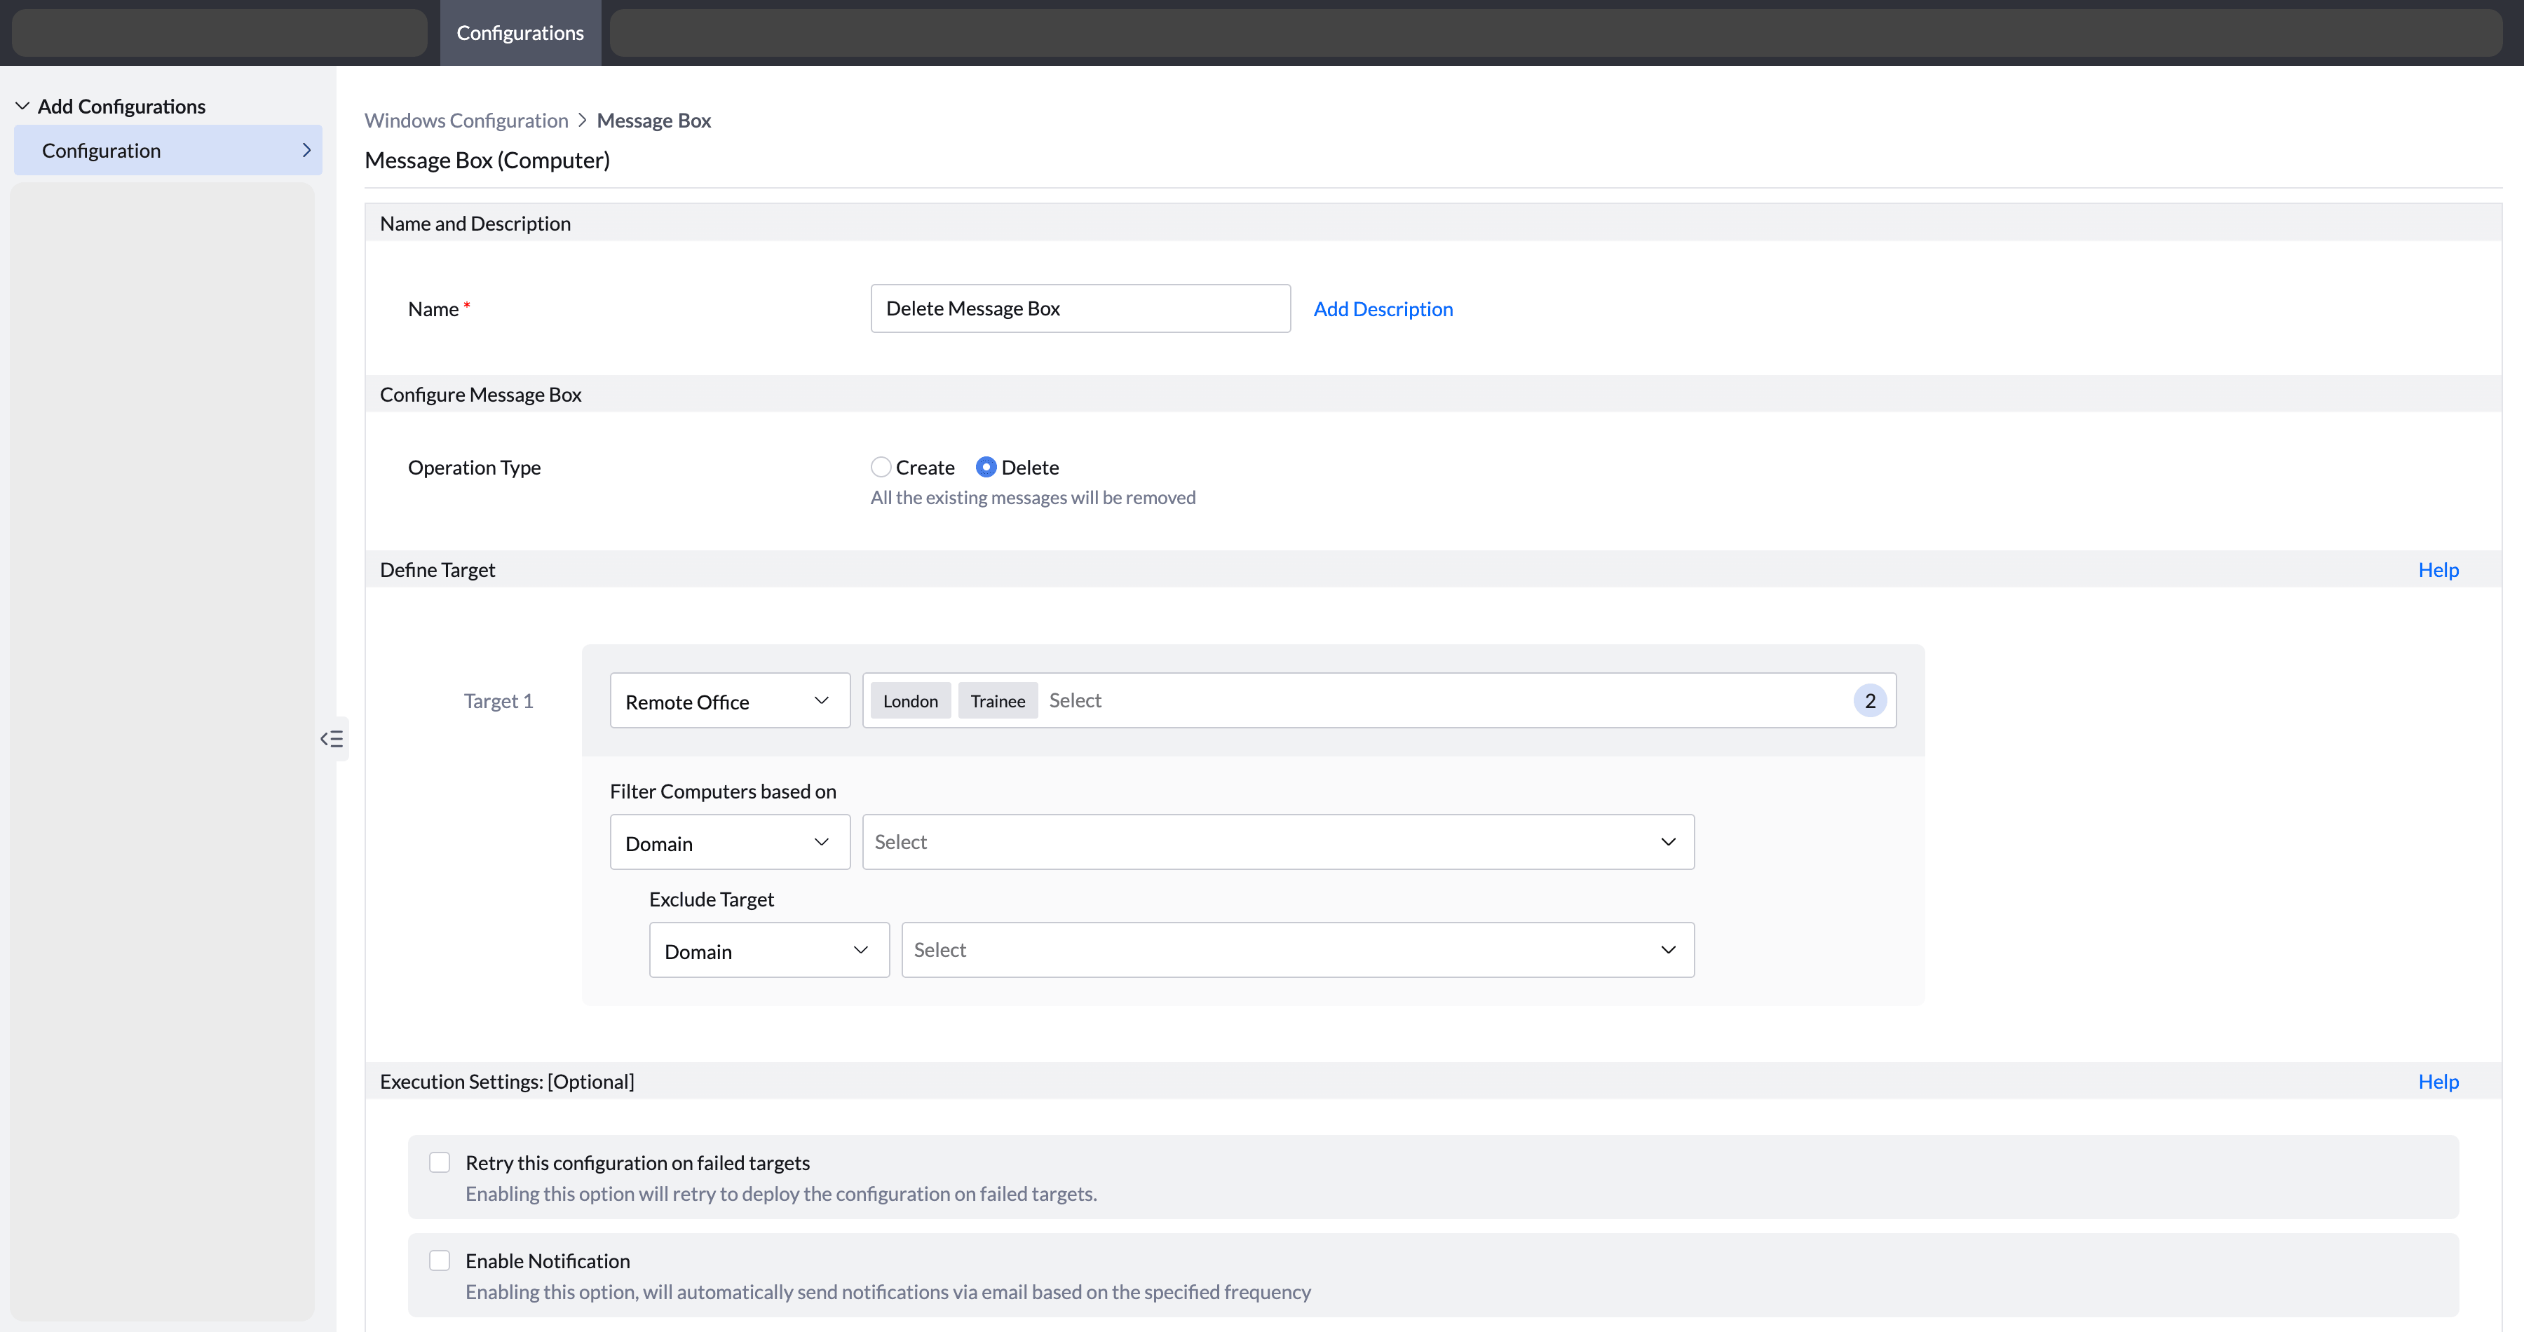This screenshot has width=2524, height=1332.
Task: Click the Exclude Target label
Action: point(710,899)
